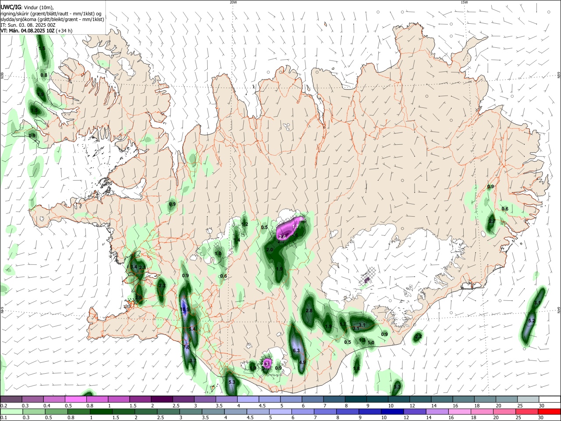The image size is (561, 421).
Task: Click the 2.6 value in the purple snow area
Action: tap(282, 237)
